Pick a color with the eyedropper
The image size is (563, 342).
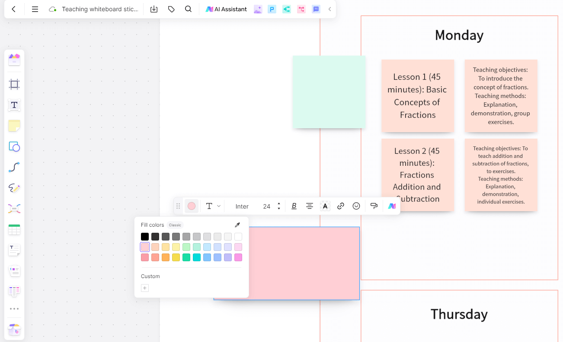click(237, 225)
